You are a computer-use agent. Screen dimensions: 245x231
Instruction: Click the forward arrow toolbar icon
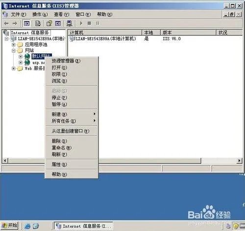point(15,24)
